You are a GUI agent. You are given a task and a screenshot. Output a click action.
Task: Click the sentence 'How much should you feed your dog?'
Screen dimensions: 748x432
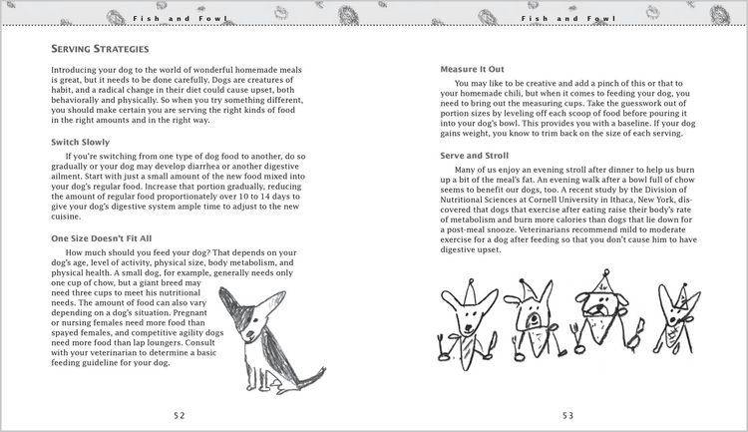point(138,252)
